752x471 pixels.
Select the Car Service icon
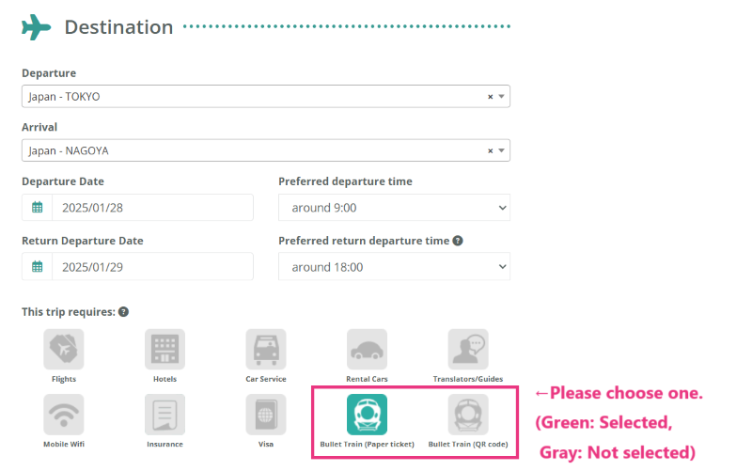pyautogui.click(x=266, y=349)
